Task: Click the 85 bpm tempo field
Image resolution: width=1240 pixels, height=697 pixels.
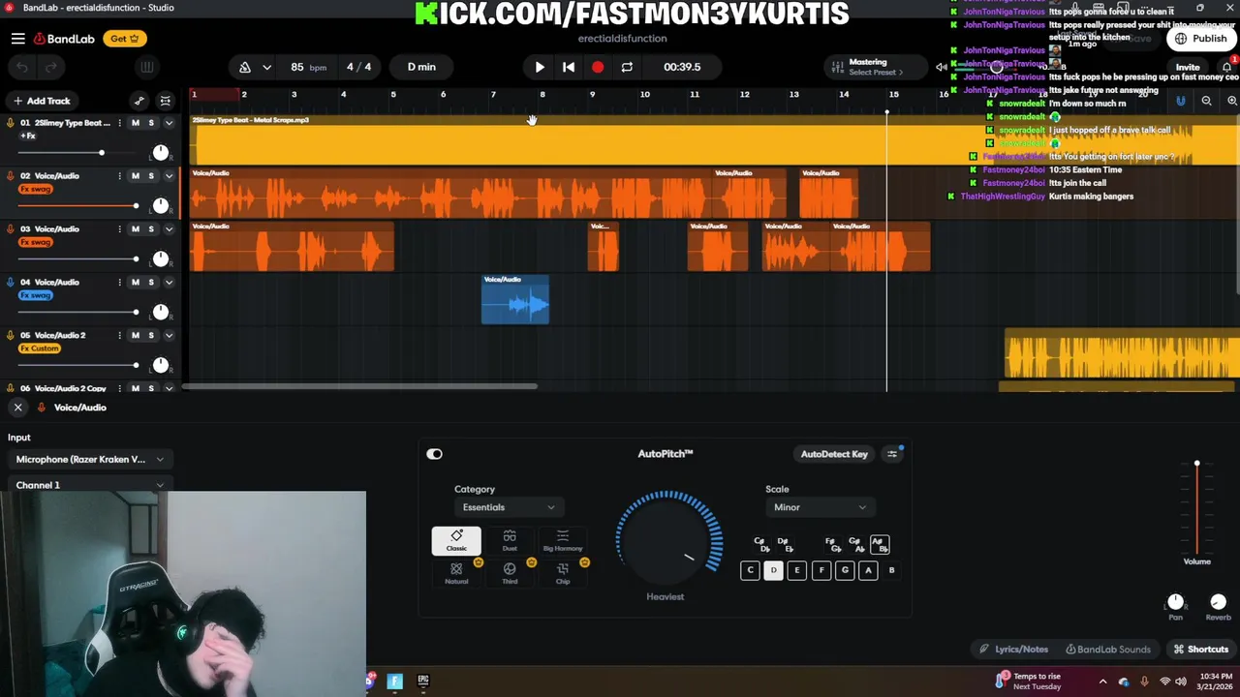Action: point(309,67)
